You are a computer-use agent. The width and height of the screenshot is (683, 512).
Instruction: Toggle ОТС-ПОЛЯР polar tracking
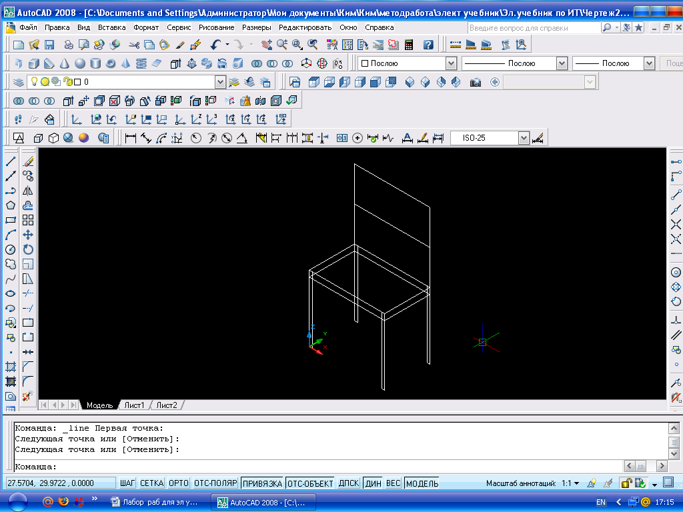coord(215,483)
